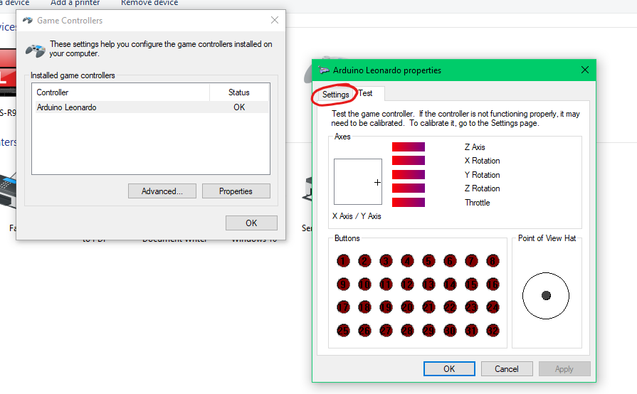
Task: Click button indicator 24
Action: (493, 307)
